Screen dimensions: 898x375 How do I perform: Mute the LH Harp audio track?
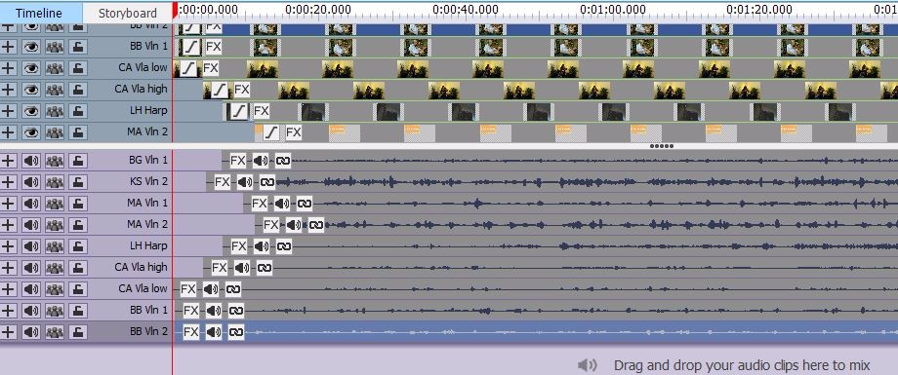point(31,245)
